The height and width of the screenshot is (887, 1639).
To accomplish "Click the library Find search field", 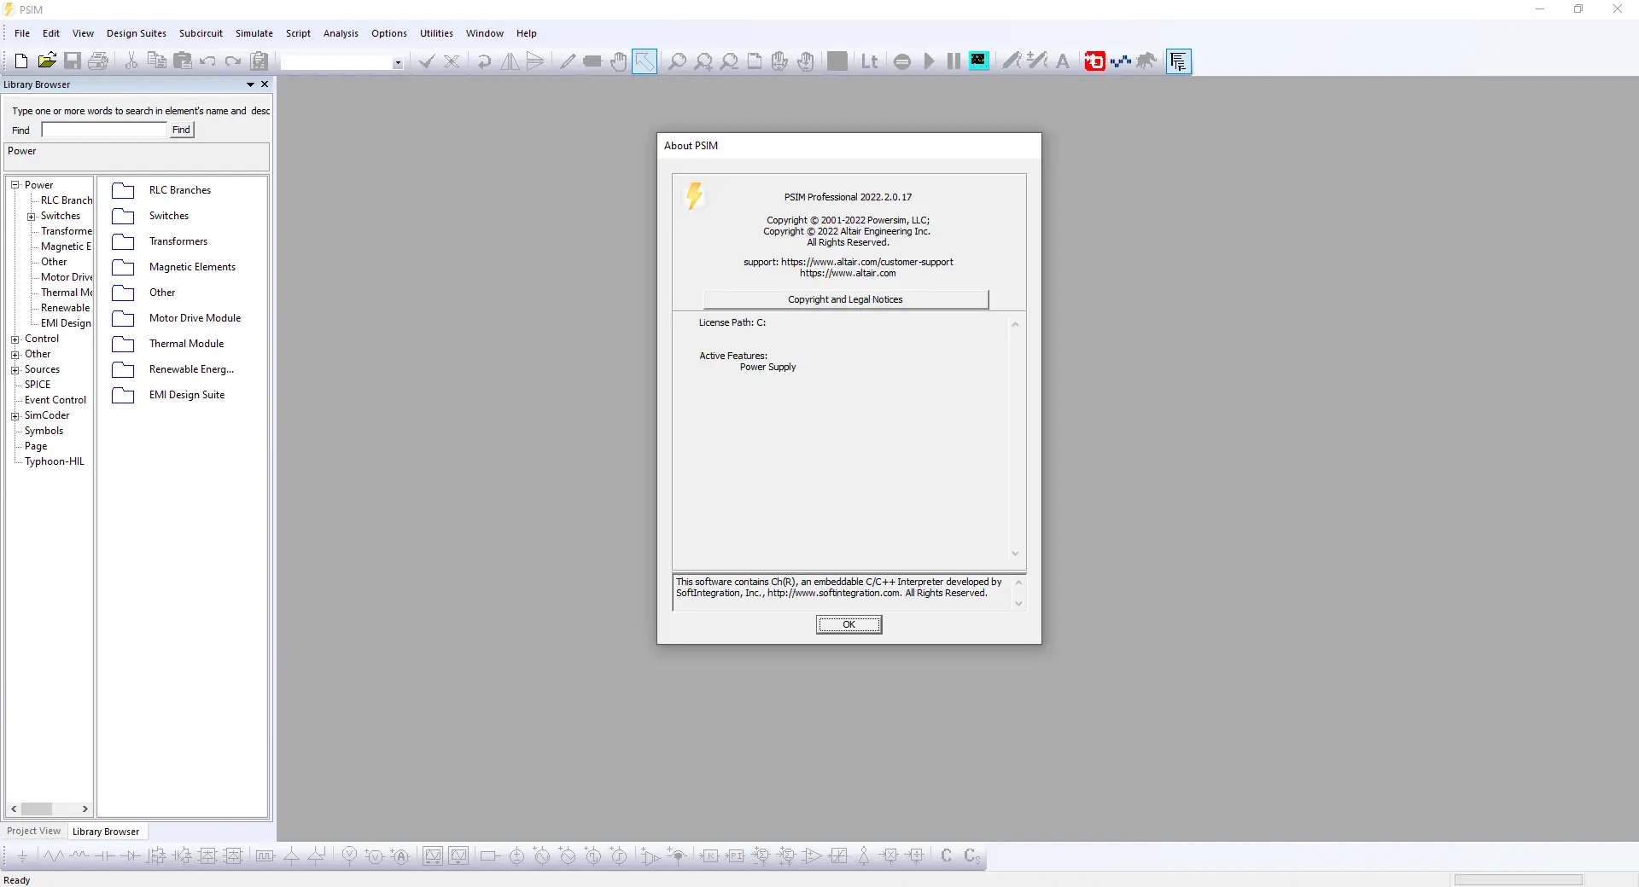I will [104, 130].
